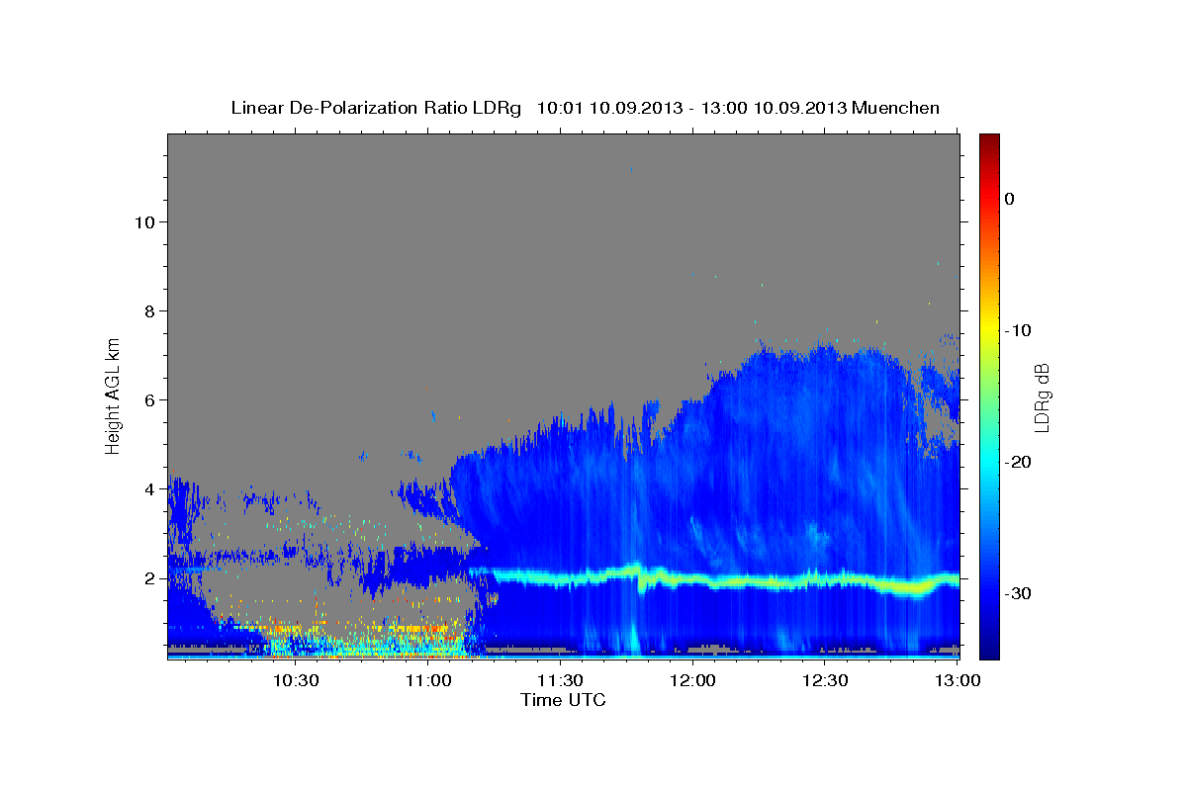Click the height tick label '2'

147,578
